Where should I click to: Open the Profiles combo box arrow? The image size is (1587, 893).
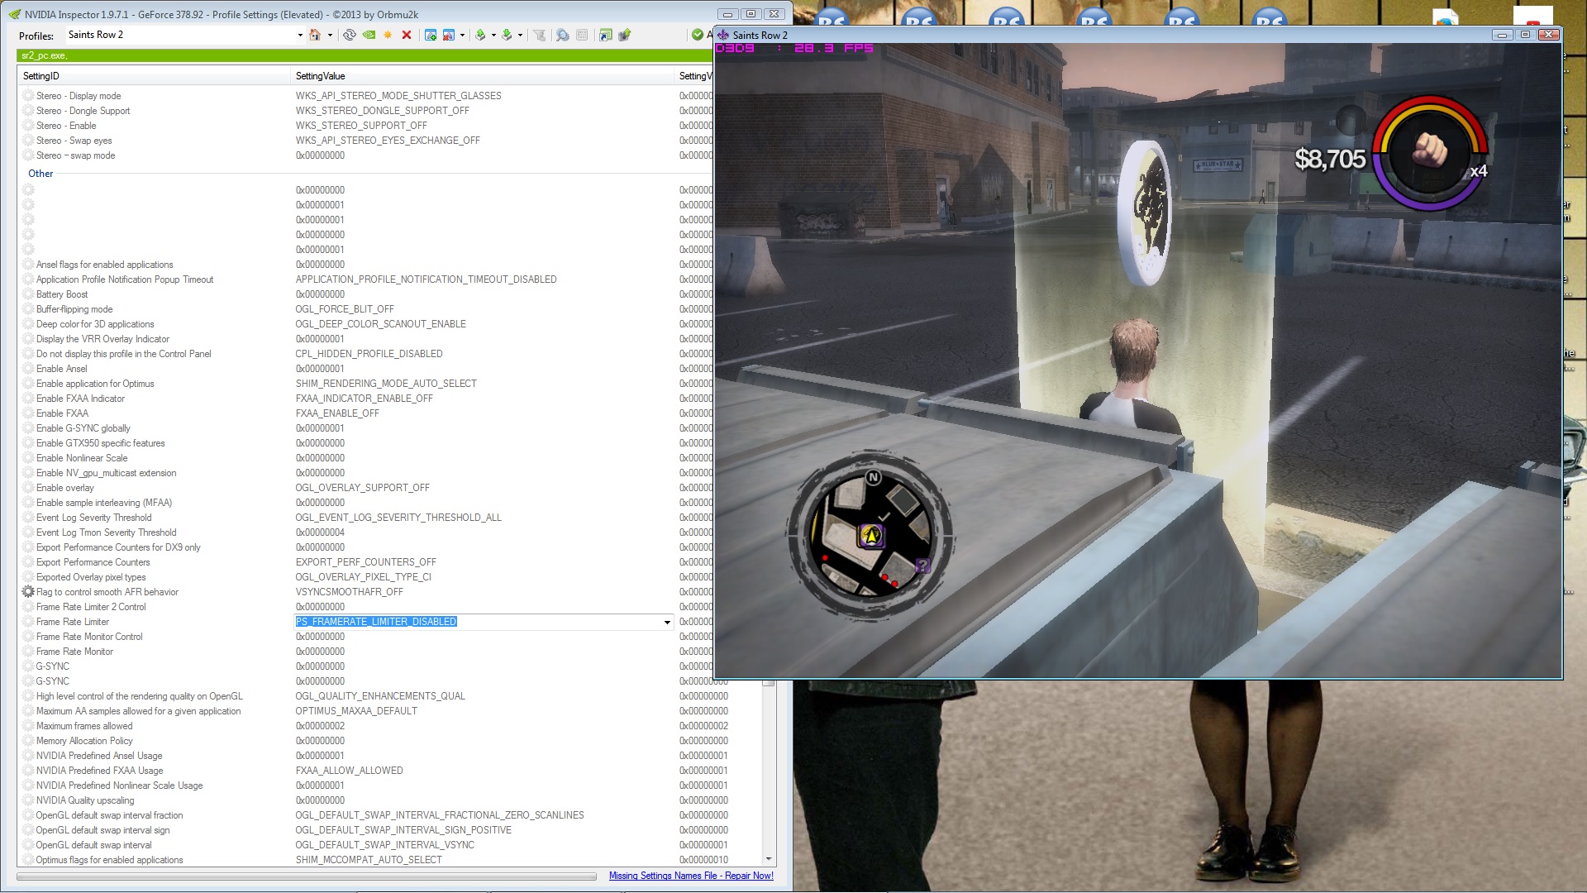(300, 35)
